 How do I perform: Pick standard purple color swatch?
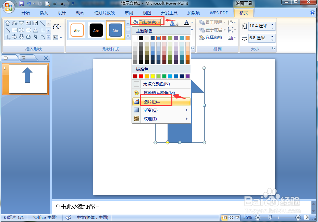coord(187,76)
